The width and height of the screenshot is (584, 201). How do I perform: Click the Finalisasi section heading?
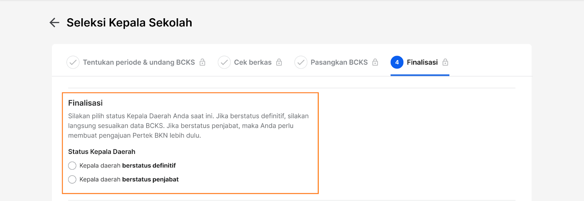click(85, 103)
